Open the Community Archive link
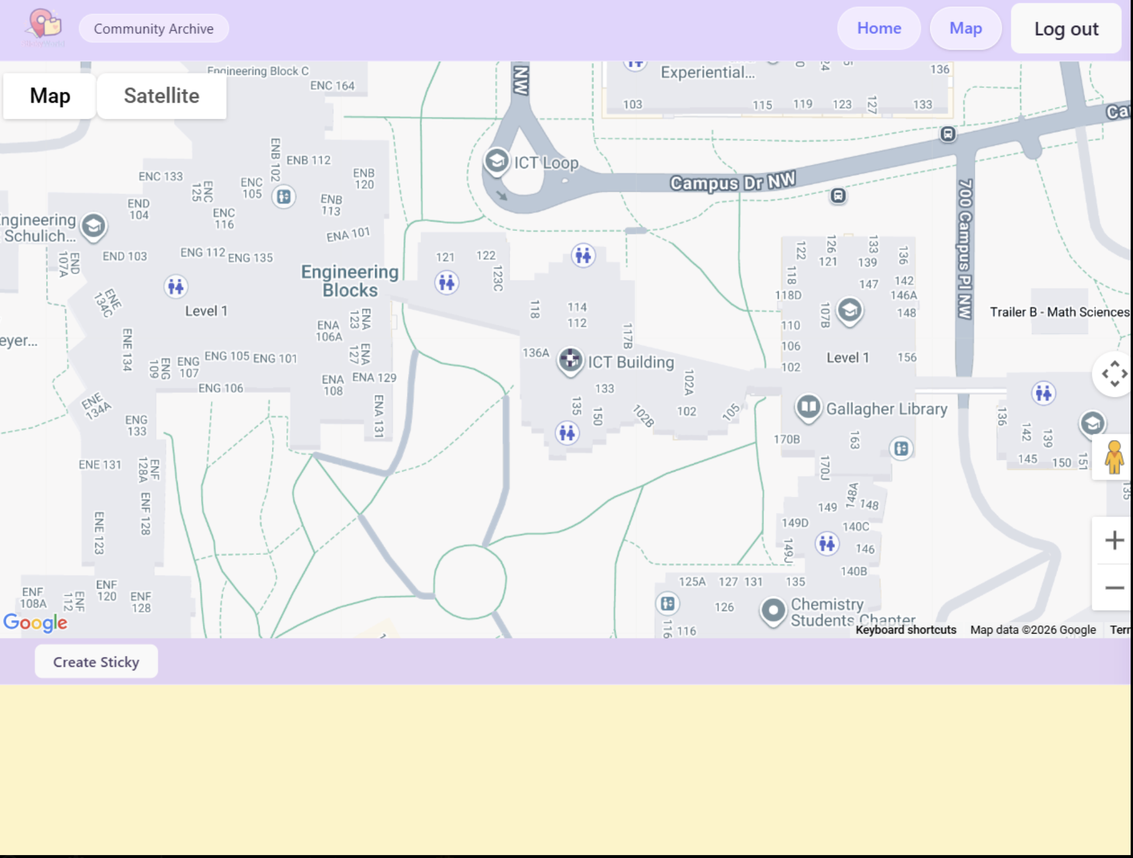Image resolution: width=1133 pixels, height=858 pixels. point(154,29)
